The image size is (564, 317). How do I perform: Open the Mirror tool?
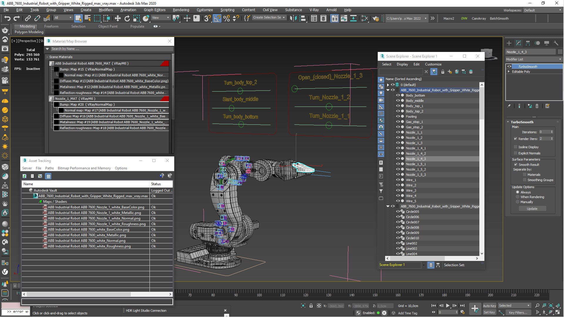point(293,18)
